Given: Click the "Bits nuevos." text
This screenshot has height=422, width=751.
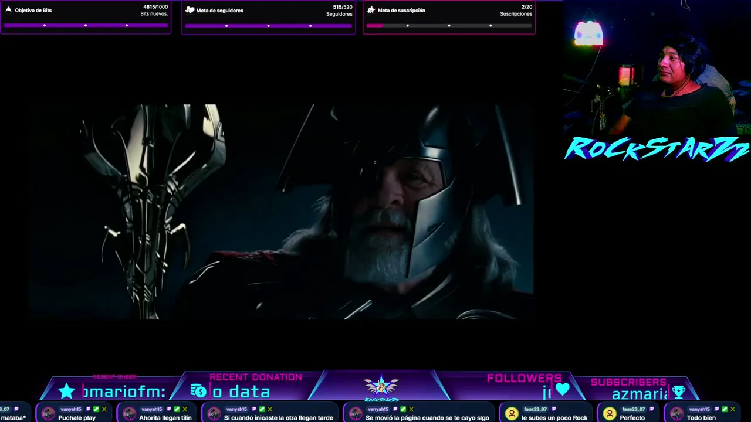Looking at the screenshot, I should (x=154, y=14).
